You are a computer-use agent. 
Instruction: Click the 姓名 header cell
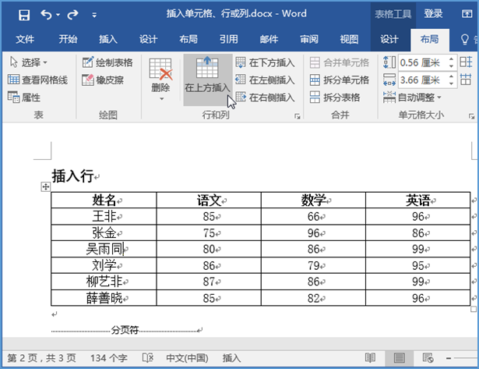point(104,200)
